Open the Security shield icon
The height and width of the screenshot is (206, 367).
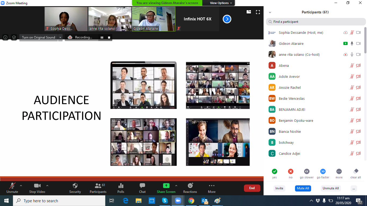point(75,186)
